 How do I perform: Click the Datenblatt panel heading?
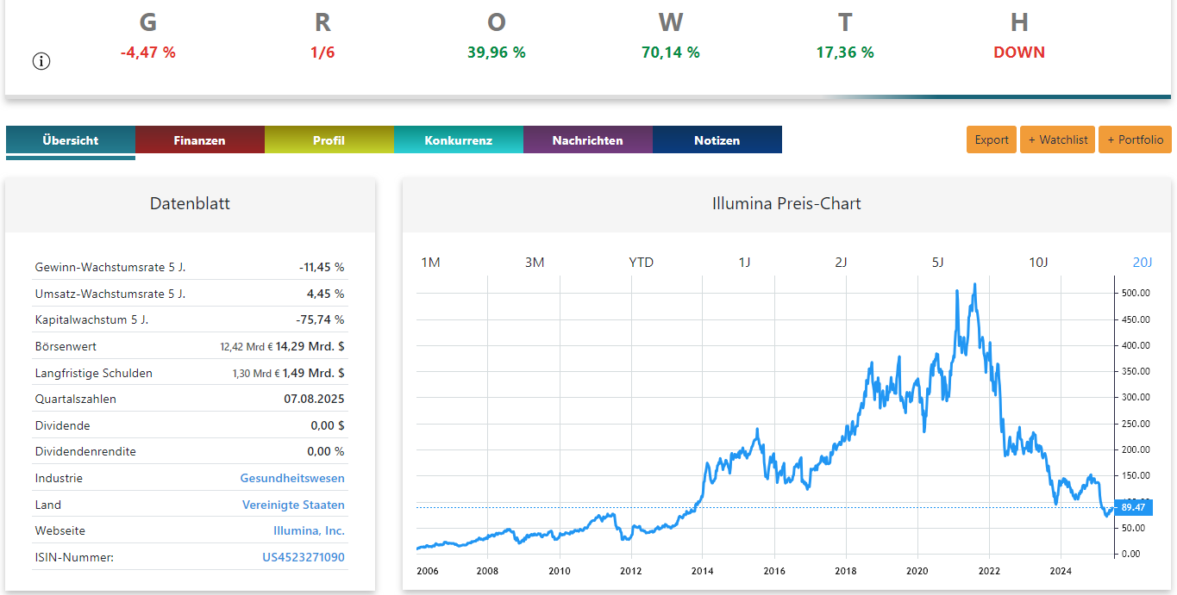point(190,204)
